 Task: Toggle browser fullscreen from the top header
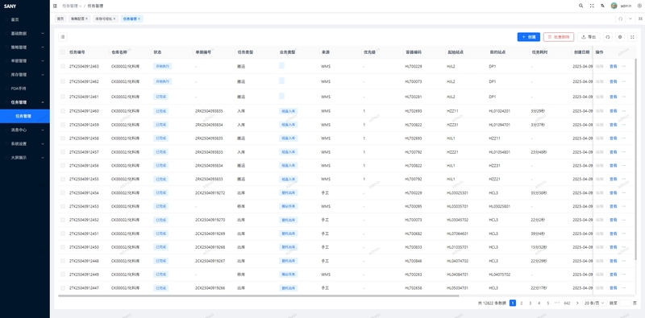[592, 6]
